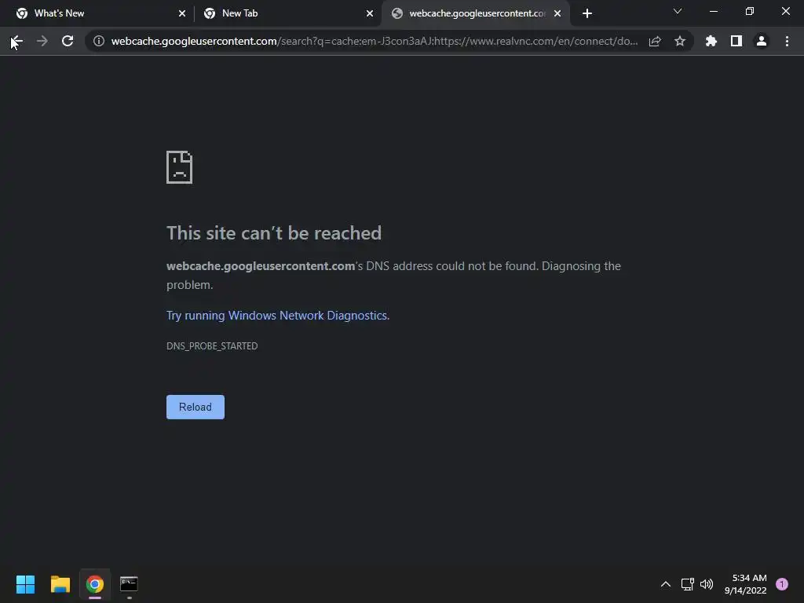Click the Chrome taskbar icon
Image resolution: width=804 pixels, height=603 pixels.
95,584
